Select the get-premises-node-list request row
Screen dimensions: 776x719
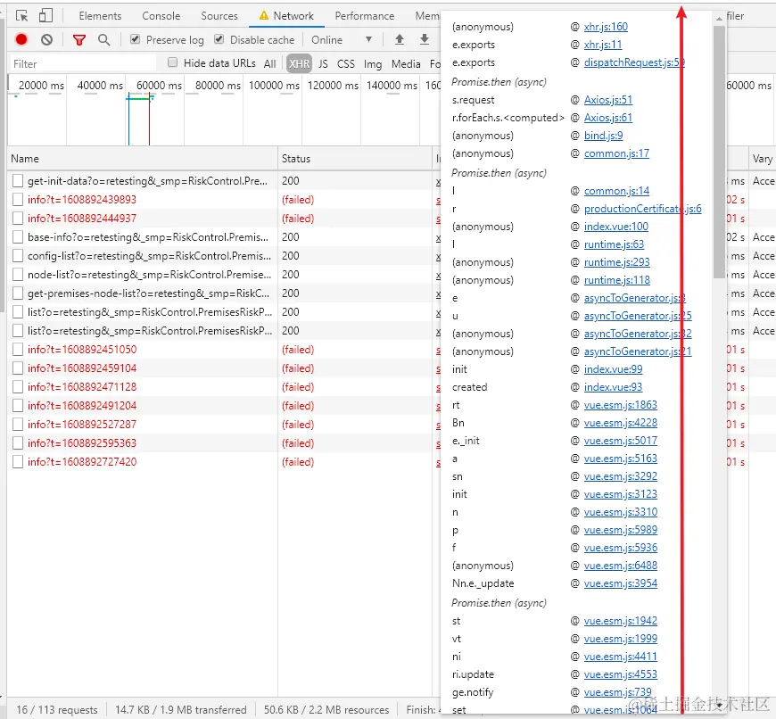pos(148,293)
